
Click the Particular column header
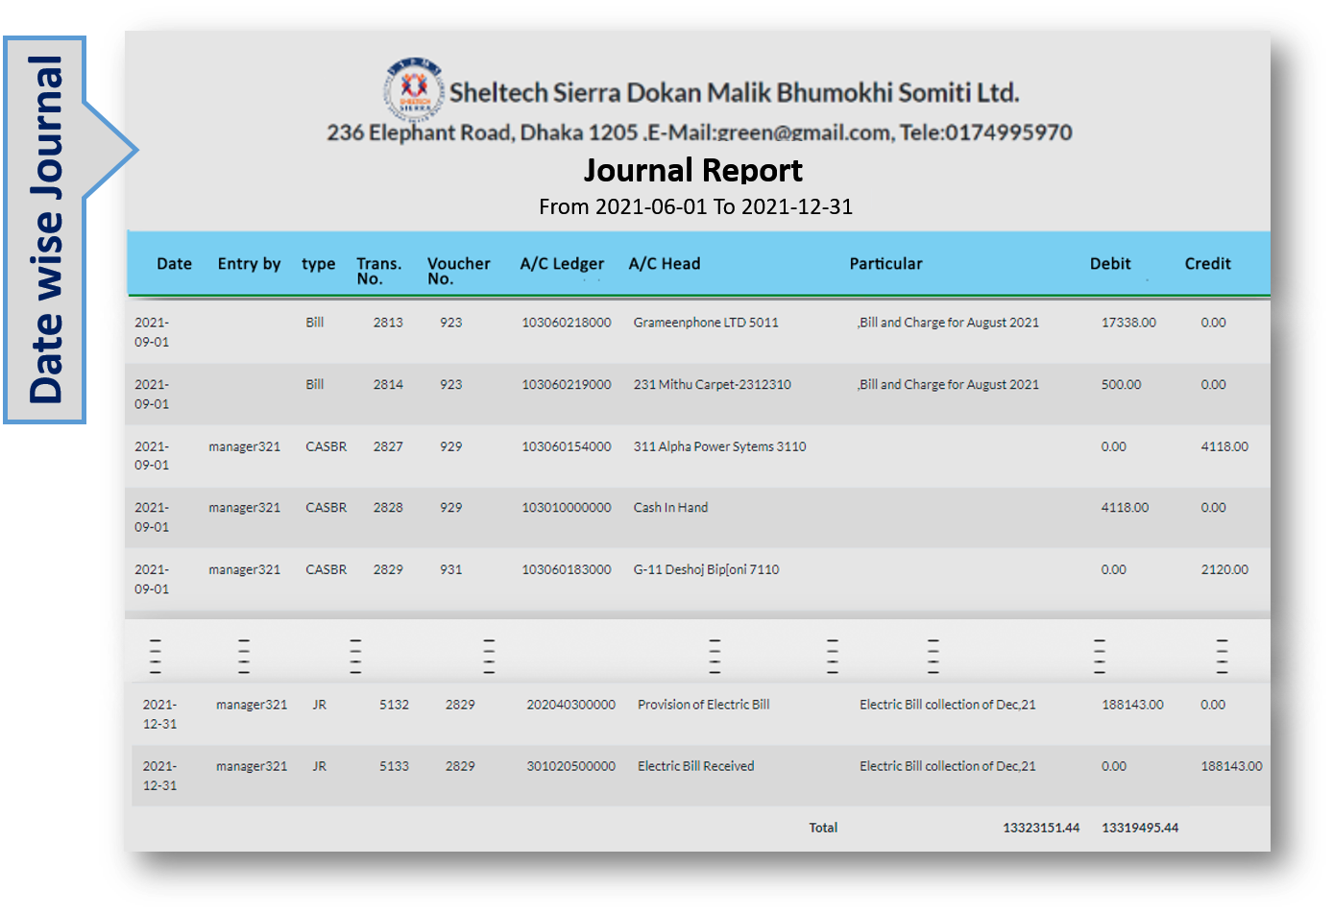click(885, 264)
